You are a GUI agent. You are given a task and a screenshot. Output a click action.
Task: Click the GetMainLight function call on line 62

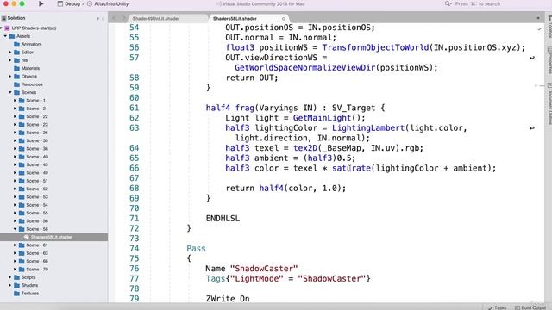click(x=322, y=118)
